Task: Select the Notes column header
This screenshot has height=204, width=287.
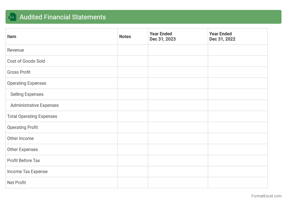Action: 125,36
